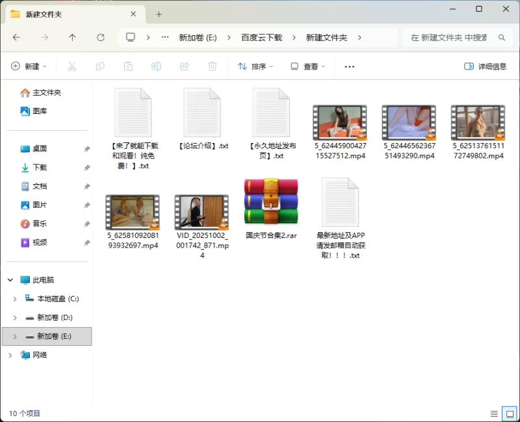Open the 新建 dropdown menu
Screen dimensions: 520x422
point(29,66)
